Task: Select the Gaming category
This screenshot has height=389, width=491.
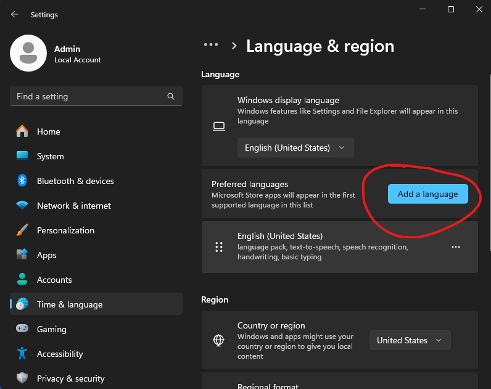Action: point(96,329)
